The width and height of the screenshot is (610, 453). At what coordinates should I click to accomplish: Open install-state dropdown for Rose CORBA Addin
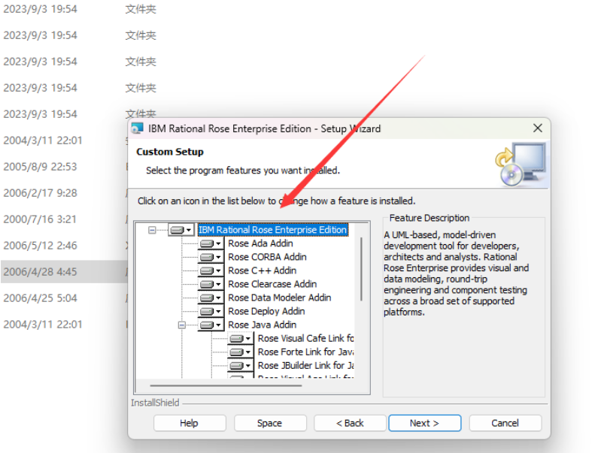coord(211,257)
